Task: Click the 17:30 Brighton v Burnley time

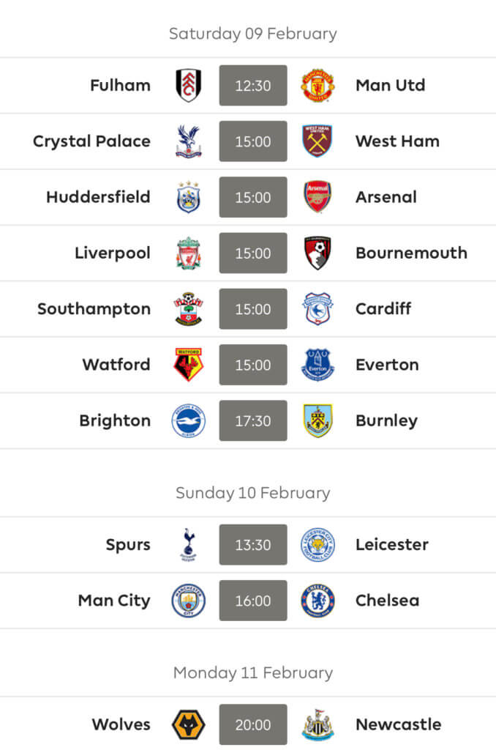Action: 253,420
